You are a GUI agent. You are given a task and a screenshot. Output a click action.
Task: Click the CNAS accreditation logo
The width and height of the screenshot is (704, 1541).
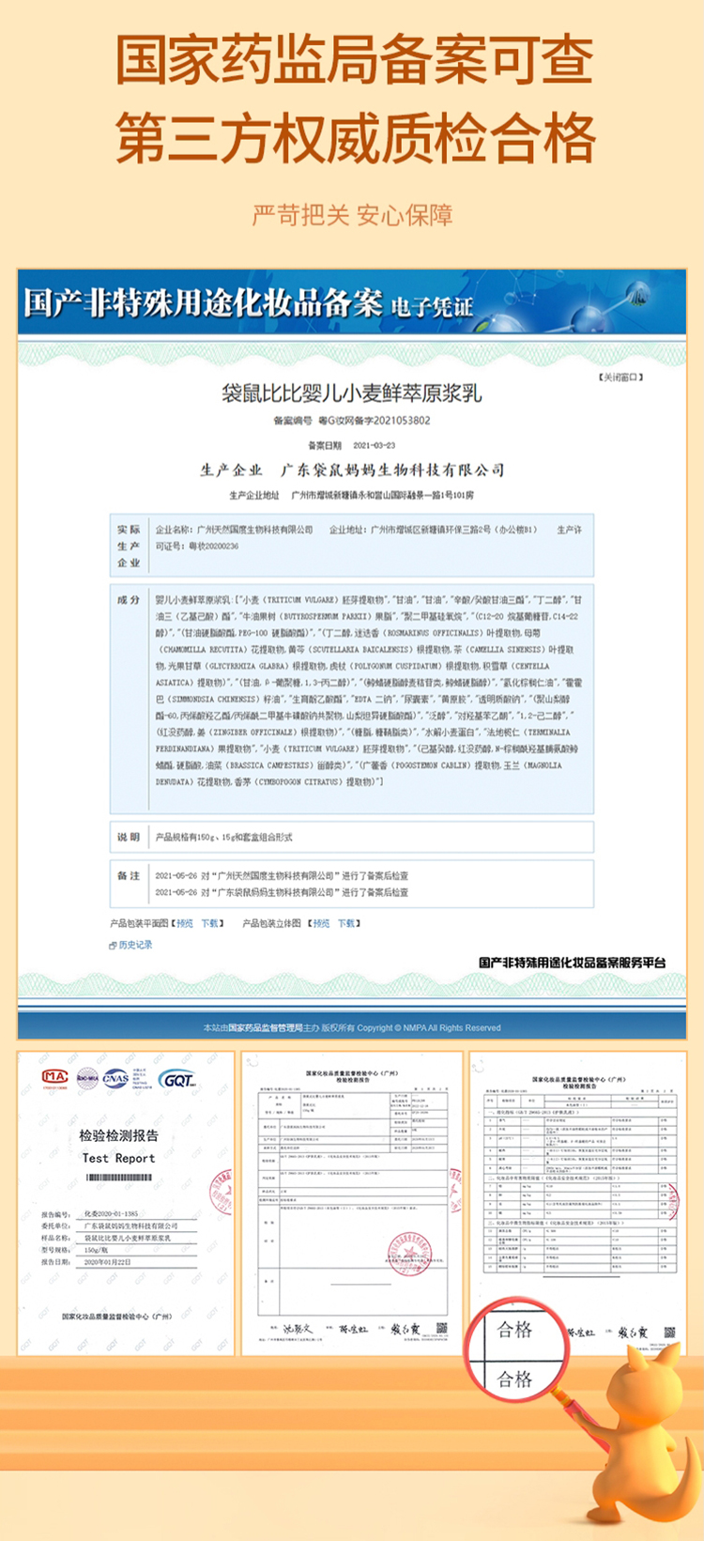pyautogui.click(x=116, y=1077)
